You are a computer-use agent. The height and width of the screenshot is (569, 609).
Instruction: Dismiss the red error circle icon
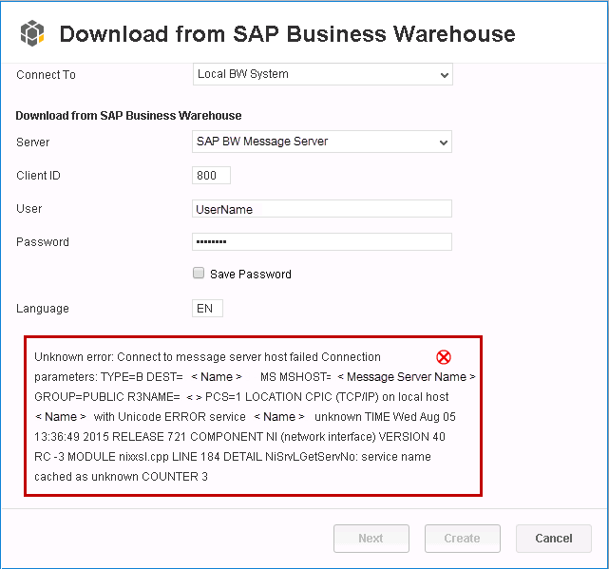click(443, 357)
